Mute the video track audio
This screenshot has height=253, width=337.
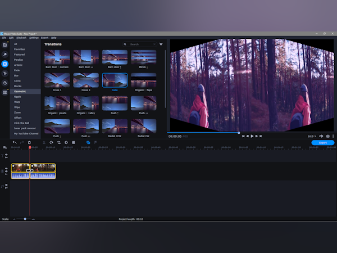point(6,171)
